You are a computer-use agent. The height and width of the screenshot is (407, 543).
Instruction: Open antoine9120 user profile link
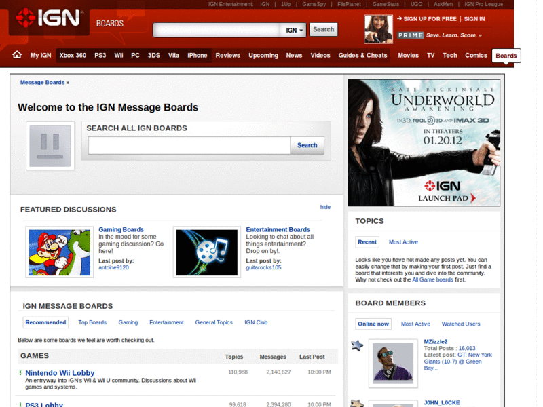pyautogui.click(x=113, y=267)
